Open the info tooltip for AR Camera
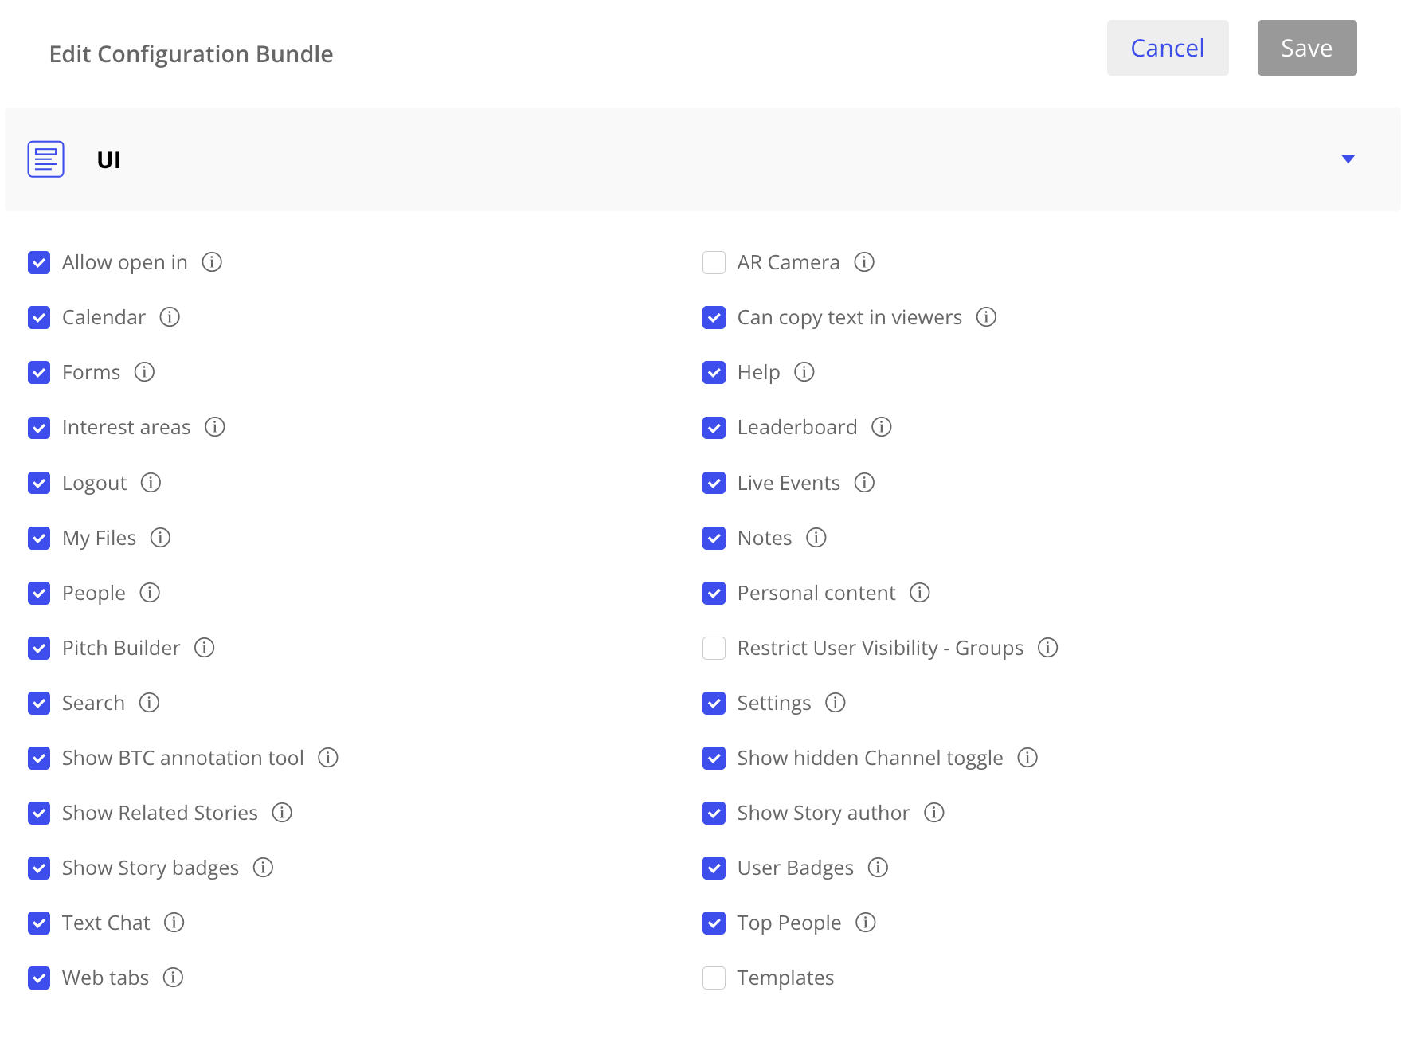This screenshot has width=1405, height=1039. [x=865, y=262]
